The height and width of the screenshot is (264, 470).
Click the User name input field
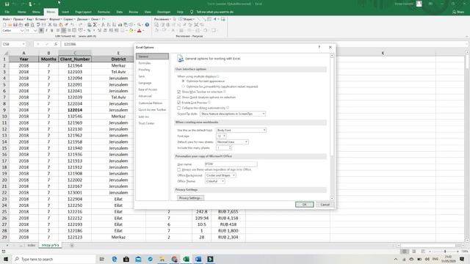pyautogui.click(x=231, y=164)
